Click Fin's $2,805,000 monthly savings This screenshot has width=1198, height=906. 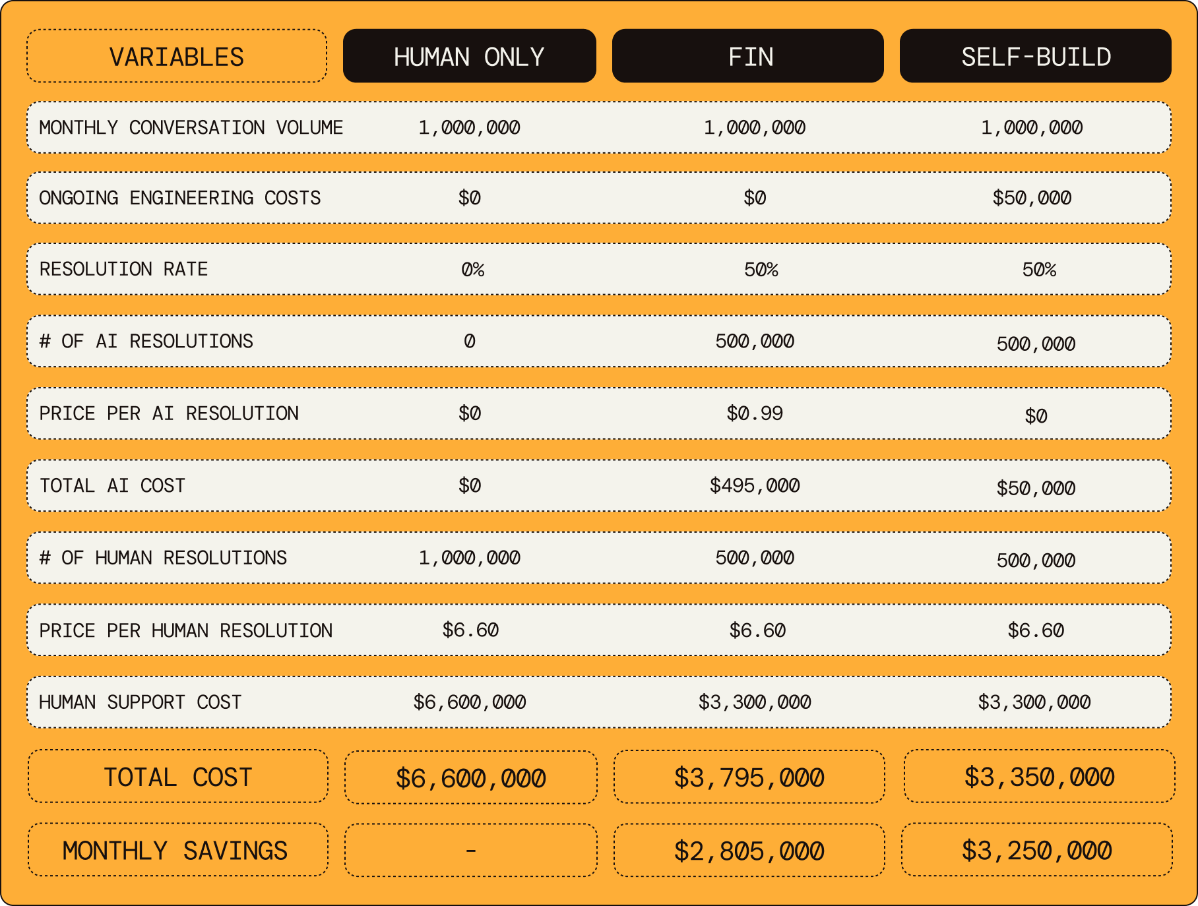click(x=749, y=851)
